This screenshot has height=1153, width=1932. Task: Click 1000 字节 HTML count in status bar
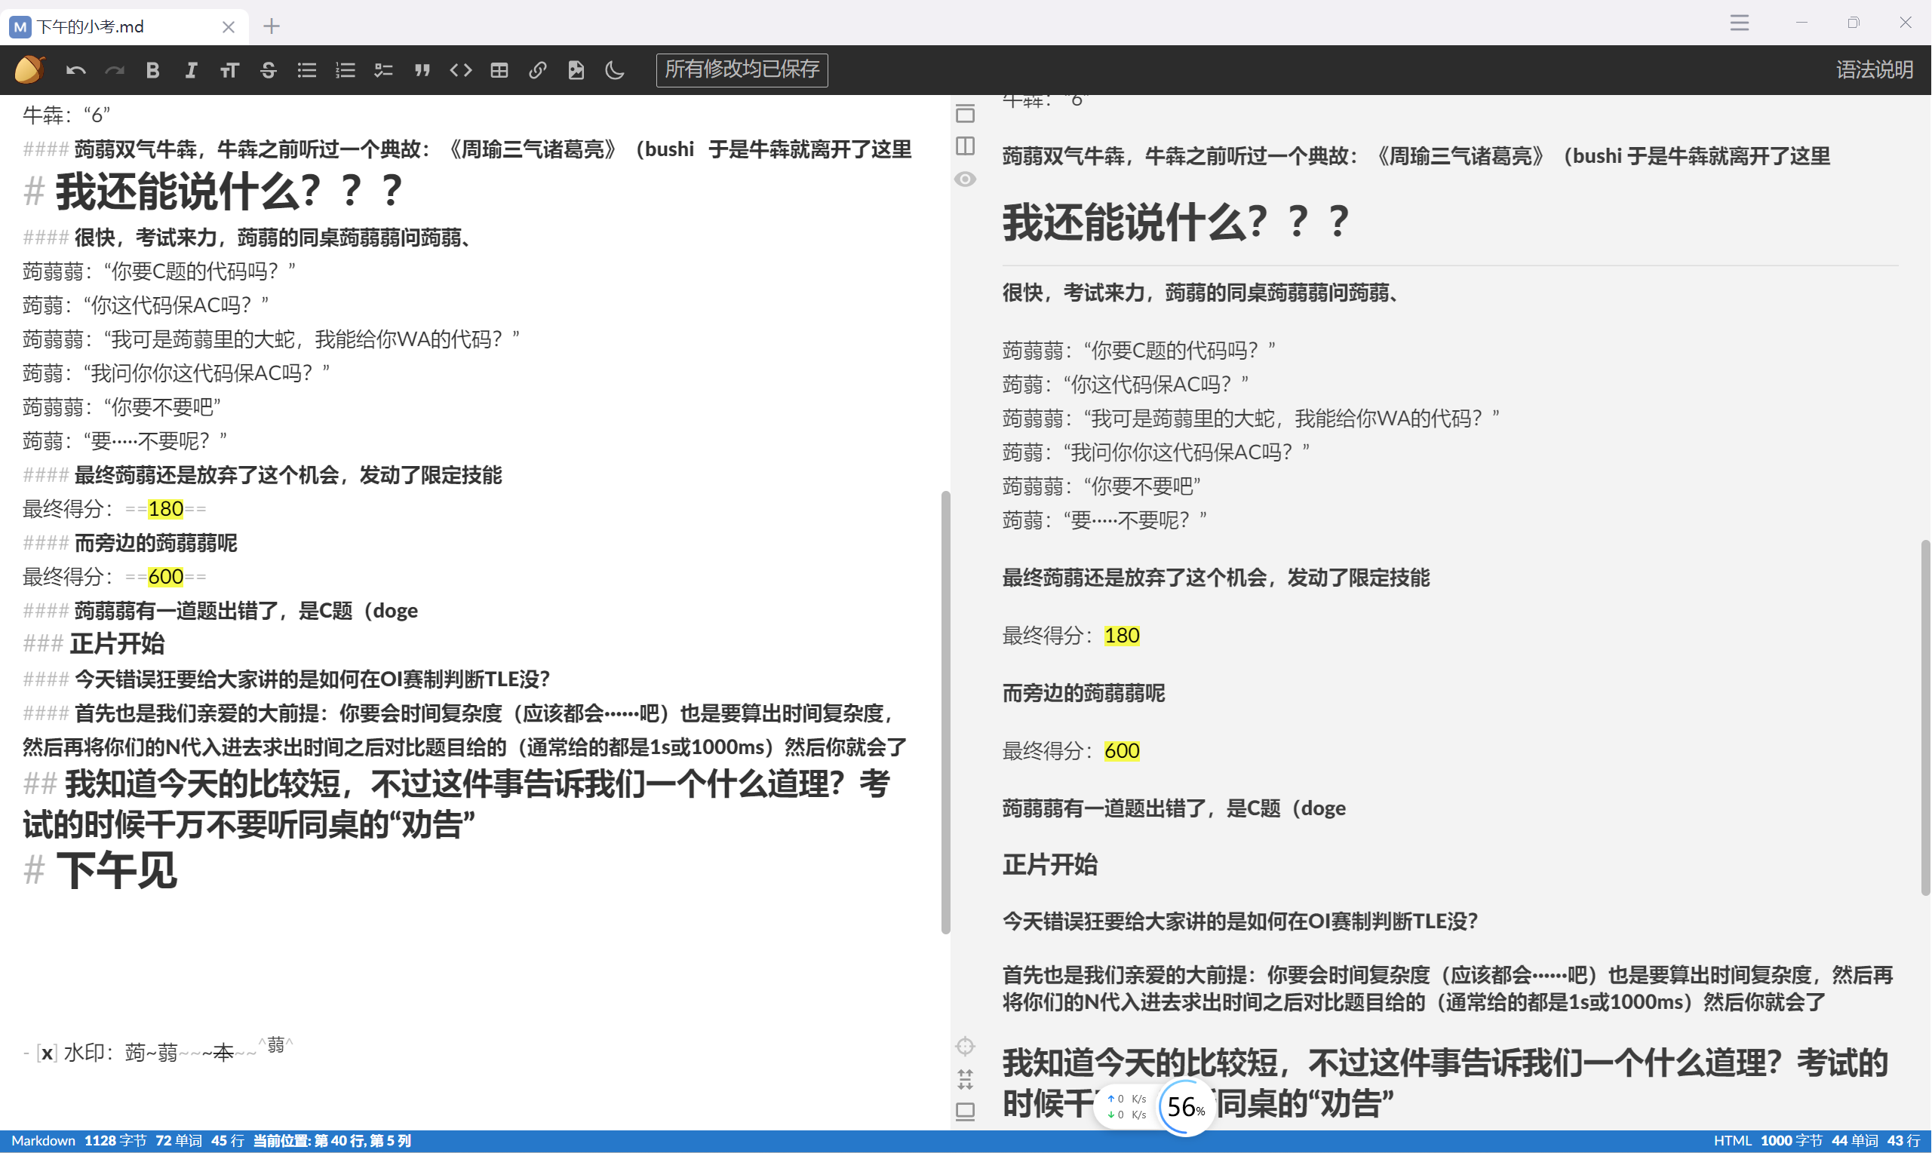(1792, 1141)
